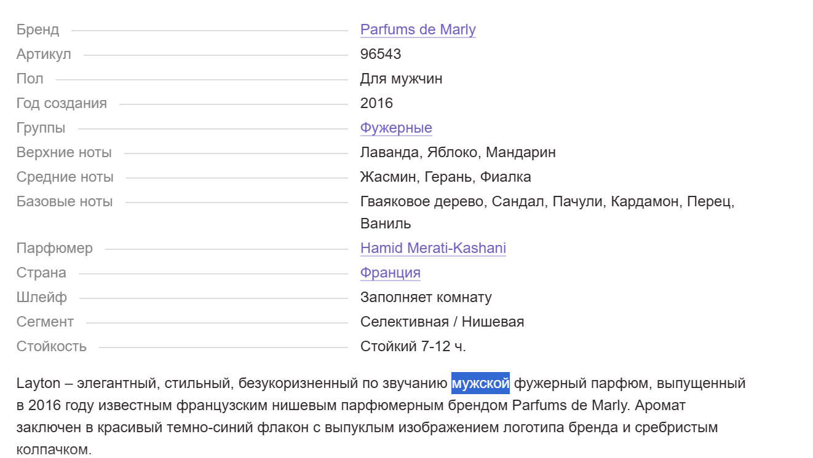This screenshot has width=813, height=458.
Task: Click the Парфюмер row label
Action: point(55,248)
